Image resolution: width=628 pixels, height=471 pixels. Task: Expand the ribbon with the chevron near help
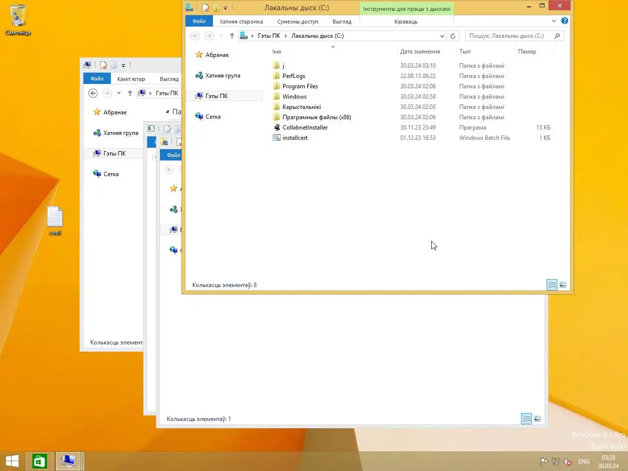point(554,21)
